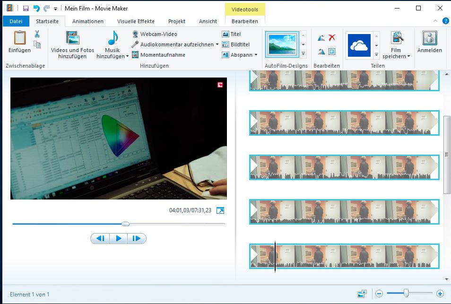
Task: Change thumbnail size icon in status bar
Action: click(x=362, y=294)
